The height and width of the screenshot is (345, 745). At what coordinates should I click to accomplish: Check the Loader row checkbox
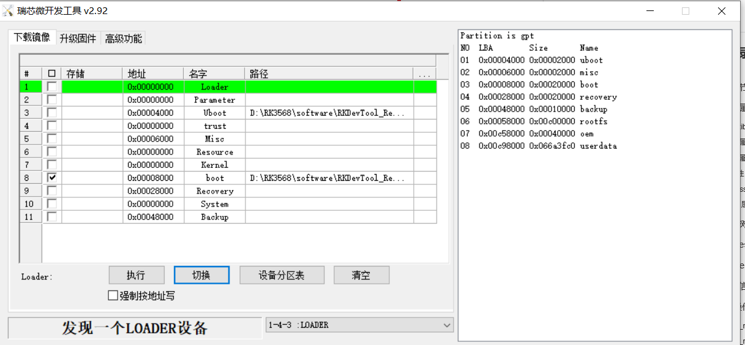[52, 86]
